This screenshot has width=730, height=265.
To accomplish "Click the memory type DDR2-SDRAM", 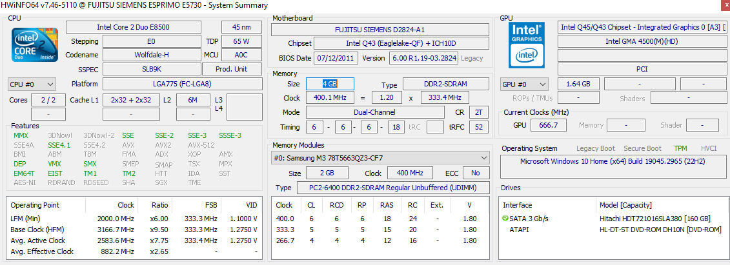I will (445, 84).
